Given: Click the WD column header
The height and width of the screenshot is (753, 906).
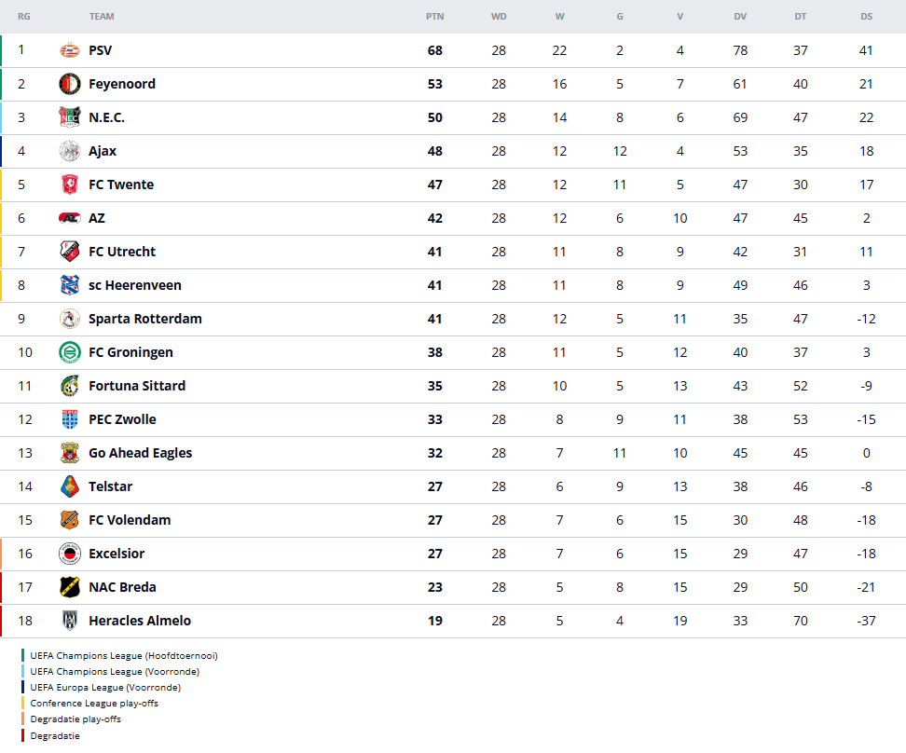Looking at the screenshot, I should (499, 17).
